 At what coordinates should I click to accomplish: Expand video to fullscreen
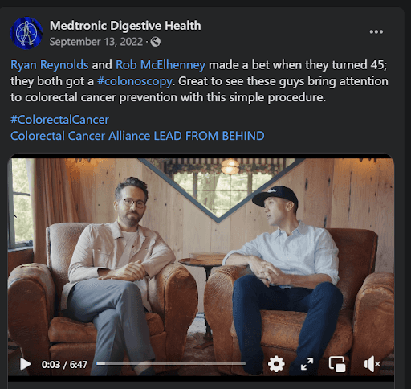pyautogui.click(x=307, y=364)
